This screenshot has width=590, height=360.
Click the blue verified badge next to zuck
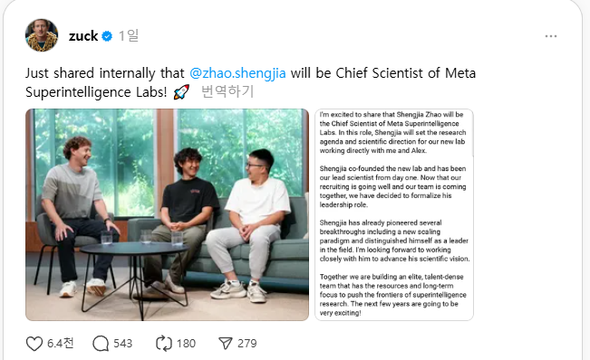[107, 36]
